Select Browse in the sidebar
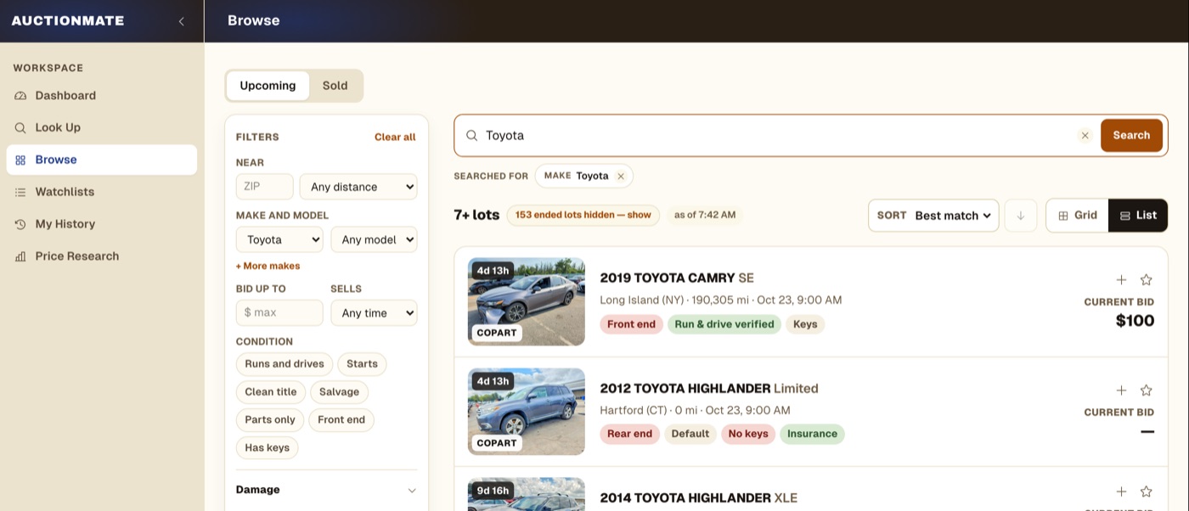Viewport: 1189px width, 511px height. coord(102,160)
